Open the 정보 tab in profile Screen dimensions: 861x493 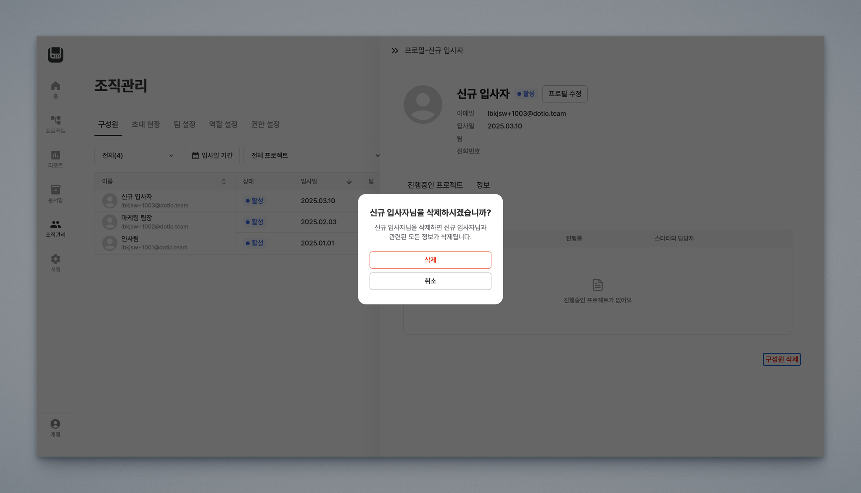[483, 185]
